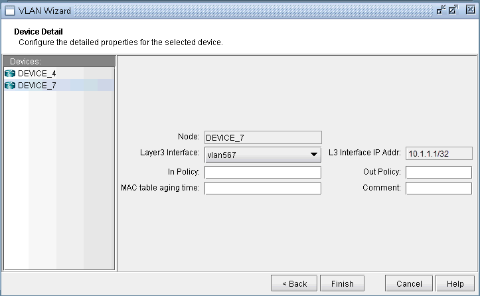
Task: Go back with the Back button
Action: coord(294,283)
